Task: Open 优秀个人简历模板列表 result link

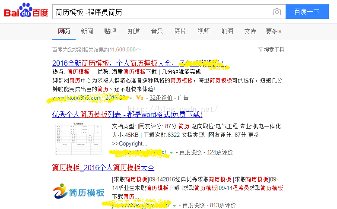Action: (x=127, y=114)
